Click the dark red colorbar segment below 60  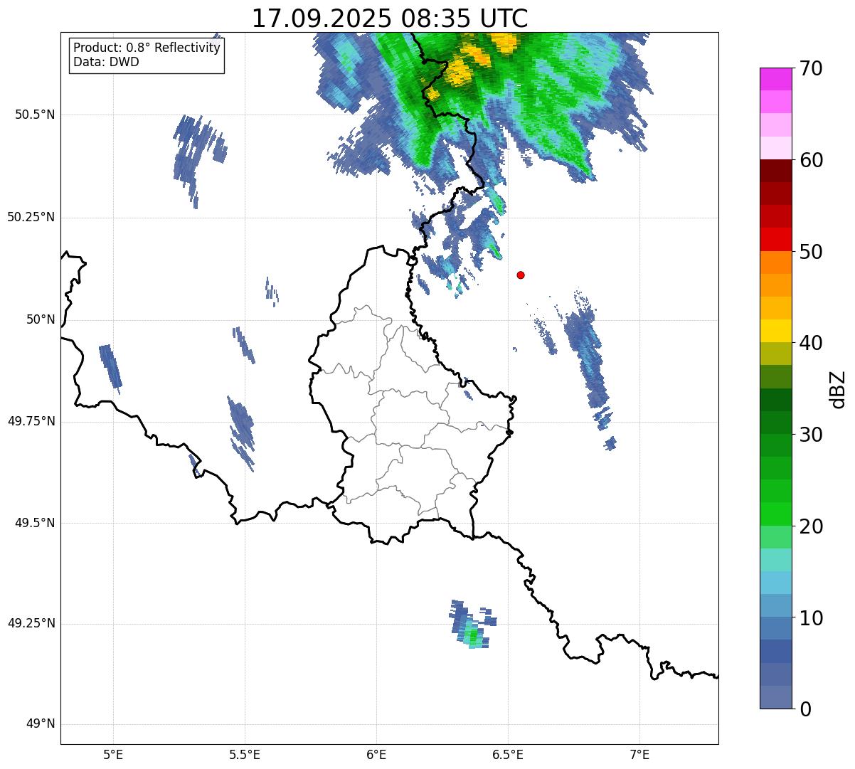pos(775,171)
